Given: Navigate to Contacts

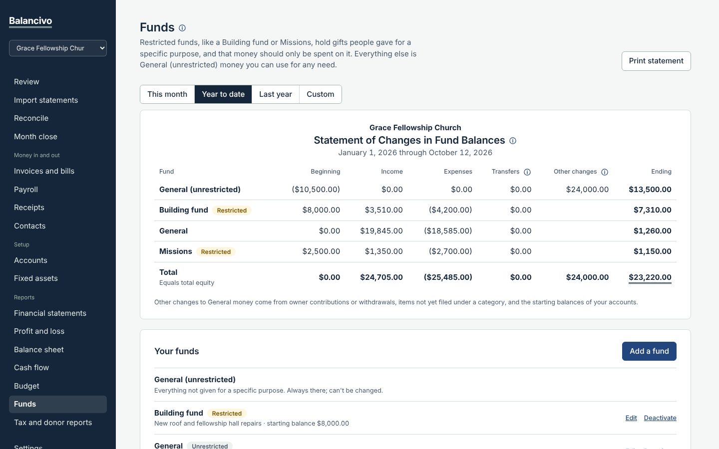Looking at the screenshot, I should tap(58, 226).
